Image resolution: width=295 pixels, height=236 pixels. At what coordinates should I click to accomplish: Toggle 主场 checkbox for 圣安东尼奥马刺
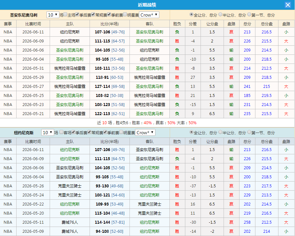point(65,15)
